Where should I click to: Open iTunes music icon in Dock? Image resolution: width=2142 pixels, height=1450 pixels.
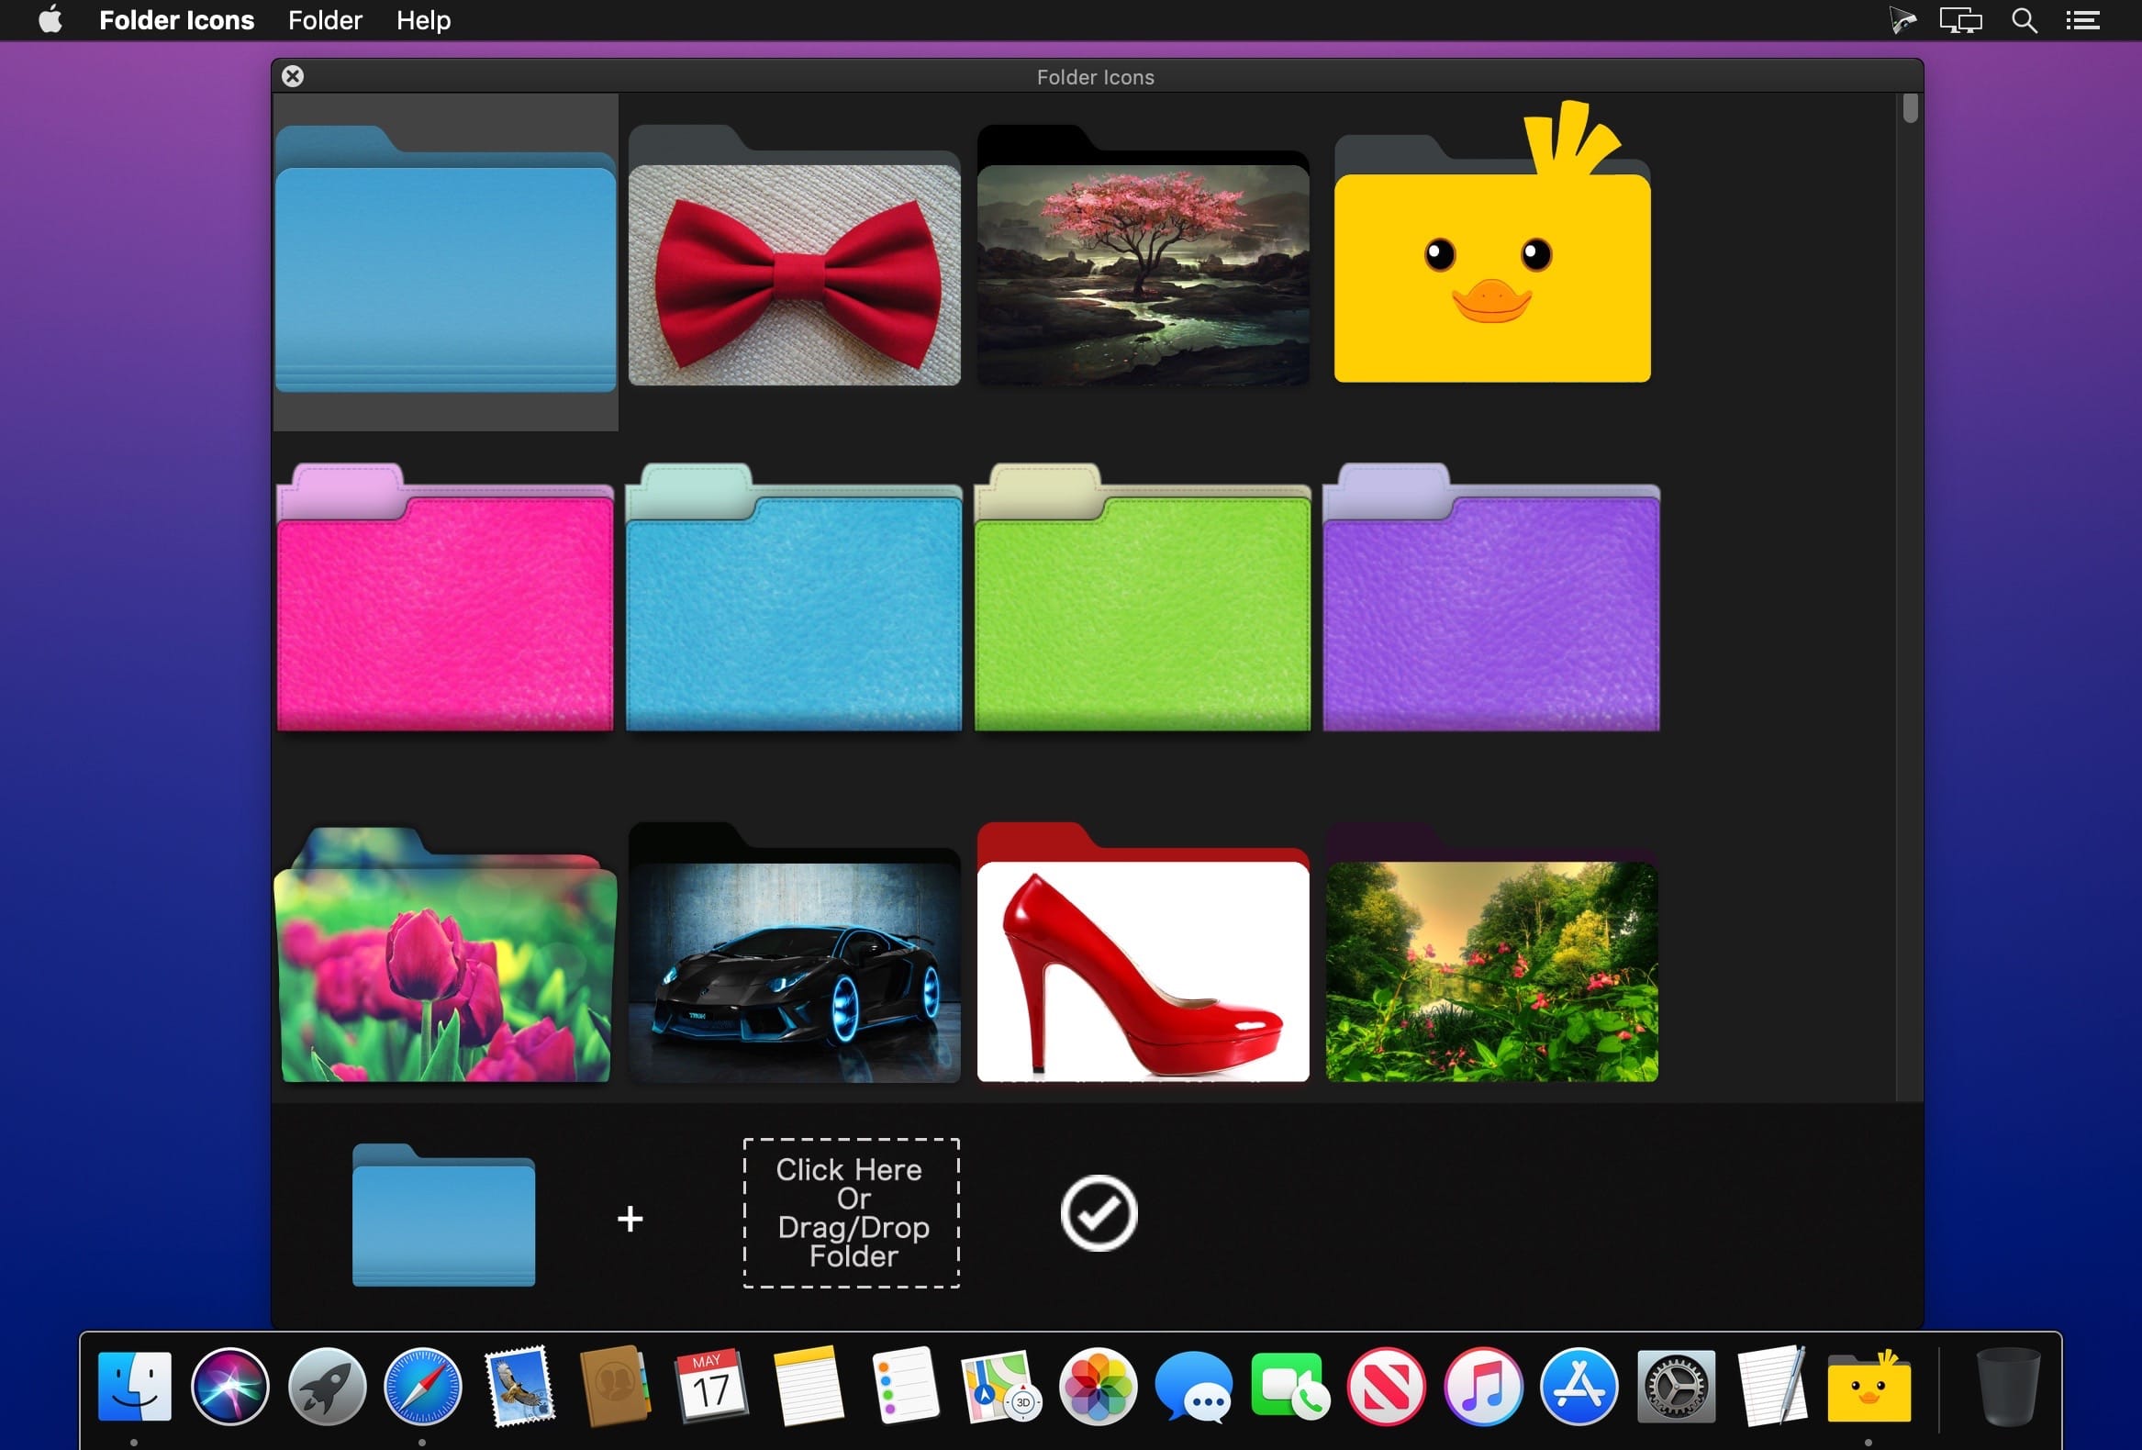[1482, 1387]
